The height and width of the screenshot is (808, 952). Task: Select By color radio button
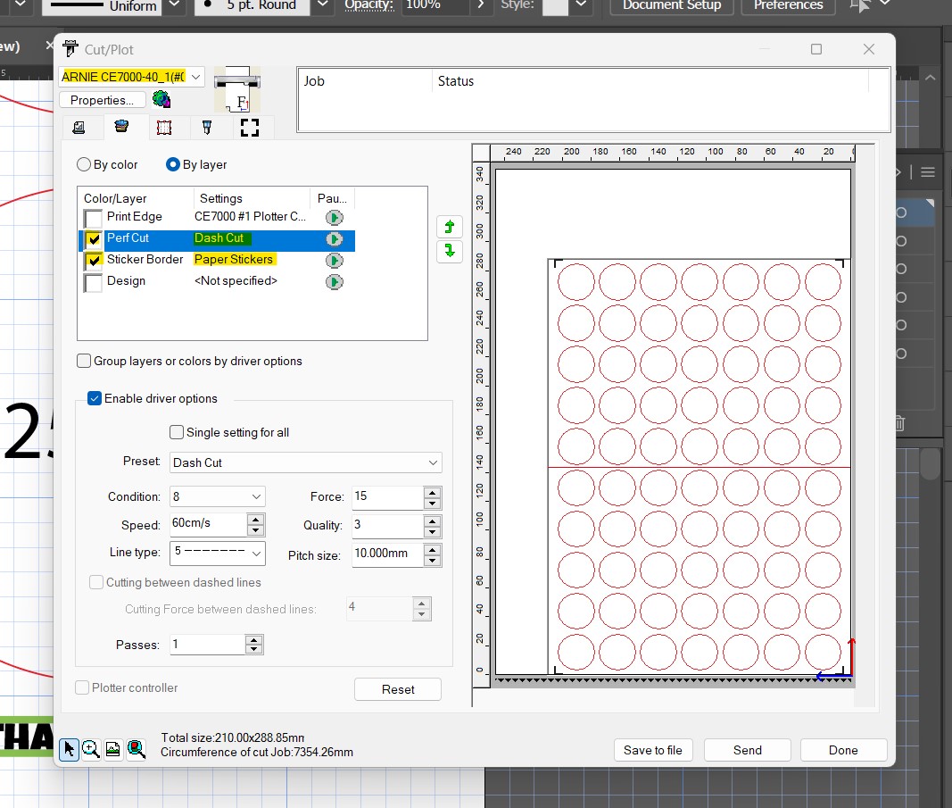tap(84, 164)
